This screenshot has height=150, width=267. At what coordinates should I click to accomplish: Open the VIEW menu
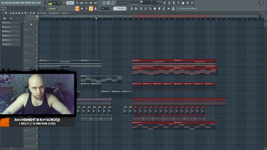[22, 3]
